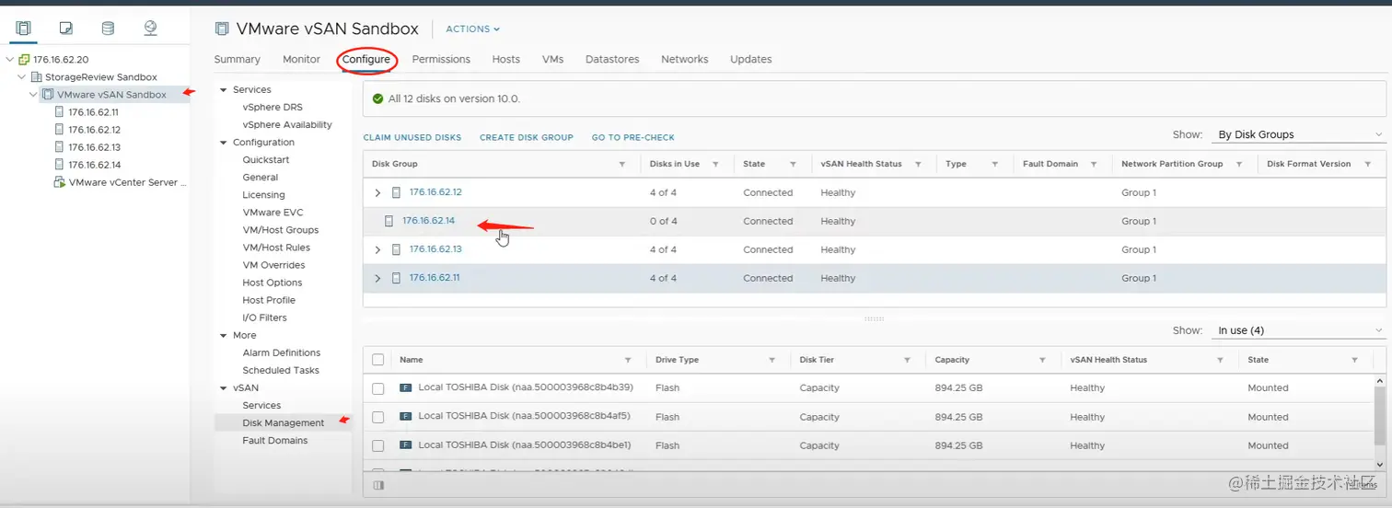The width and height of the screenshot is (1392, 508).
Task: Select Scheduled Tasks in More section
Action: pyautogui.click(x=281, y=371)
